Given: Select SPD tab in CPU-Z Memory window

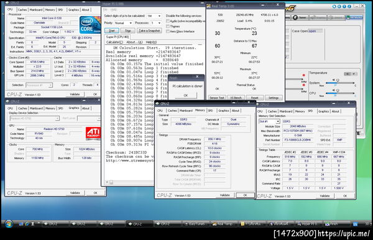Looking at the screenshot, I should click(x=210, y=111).
